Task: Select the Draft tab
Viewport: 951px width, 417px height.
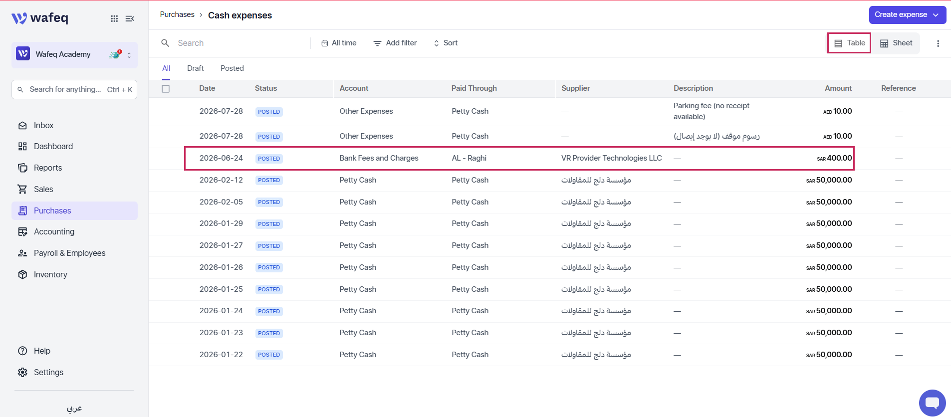Action: coord(195,69)
